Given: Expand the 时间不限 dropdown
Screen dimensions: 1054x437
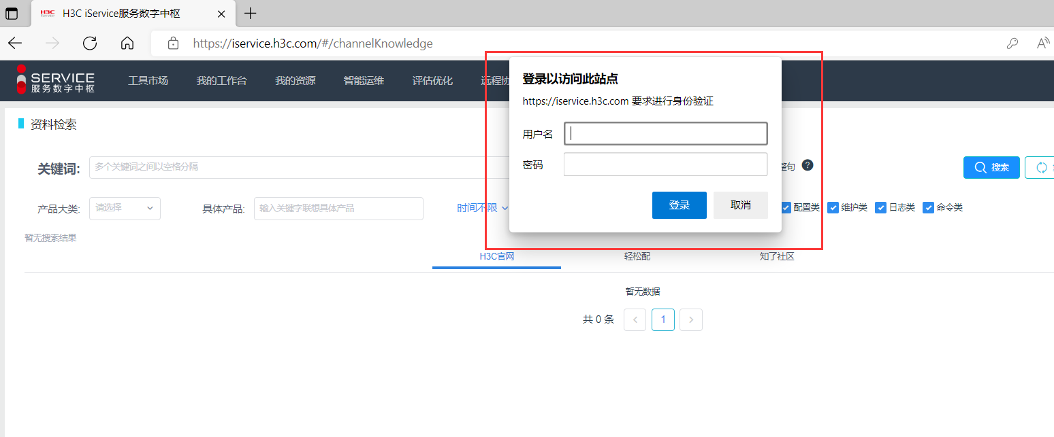Looking at the screenshot, I should pos(483,208).
